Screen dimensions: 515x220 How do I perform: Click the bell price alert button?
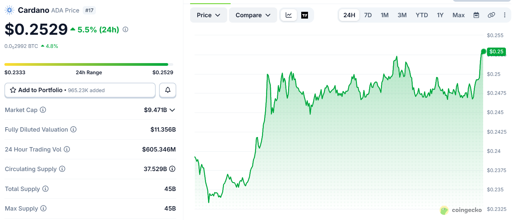pos(168,90)
